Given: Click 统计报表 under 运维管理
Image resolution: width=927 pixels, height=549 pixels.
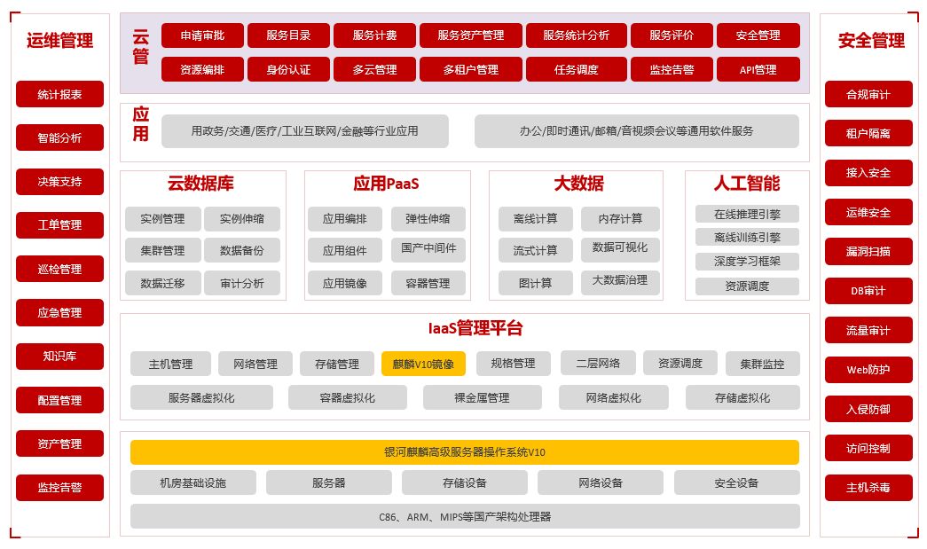Looking at the screenshot, I should pos(59,95).
